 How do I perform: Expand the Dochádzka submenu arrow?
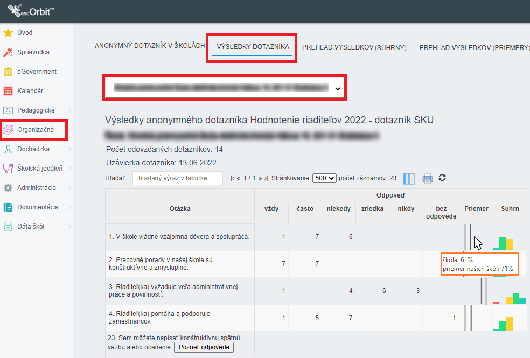click(x=69, y=149)
